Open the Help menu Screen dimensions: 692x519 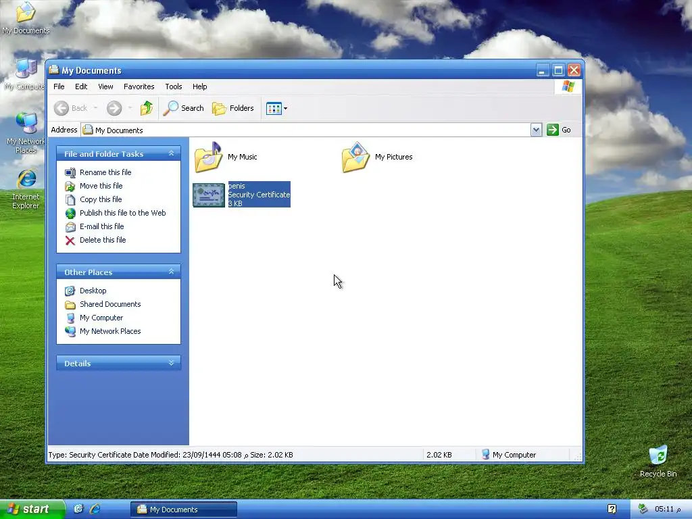click(x=199, y=86)
